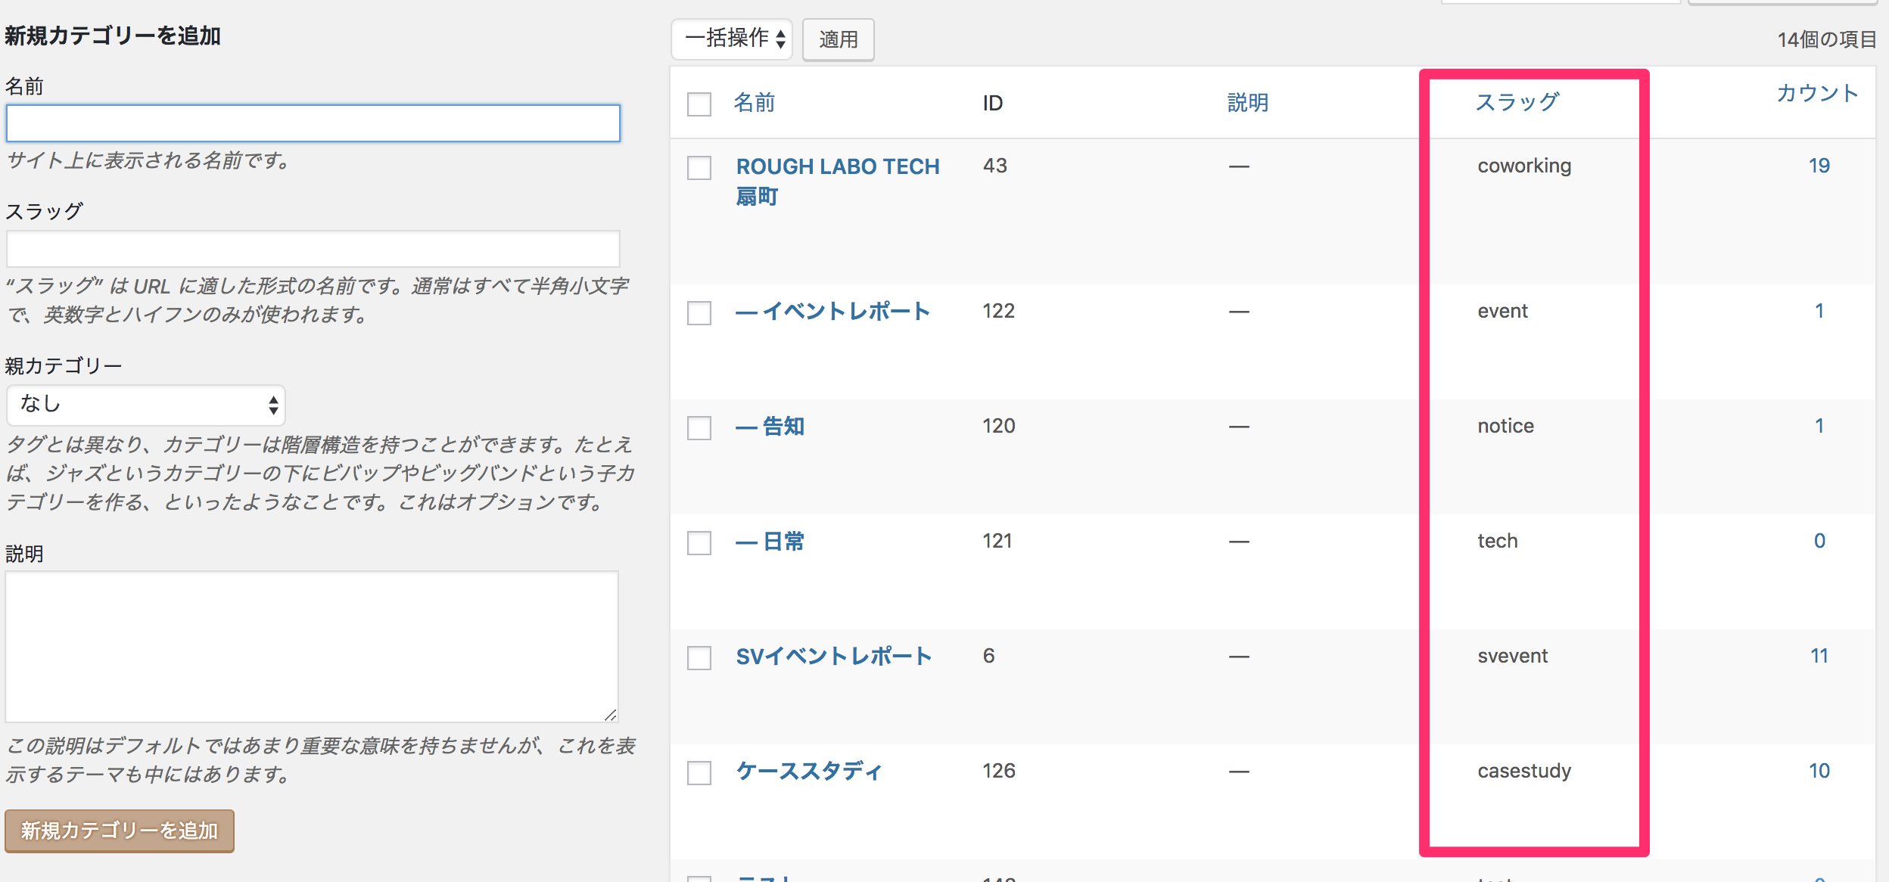This screenshot has width=1889, height=882.
Task: Check the ケーススタディ row checkbox
Action: coord(699,773)
